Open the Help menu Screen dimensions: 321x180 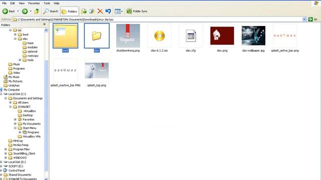[x=57, y=3]
